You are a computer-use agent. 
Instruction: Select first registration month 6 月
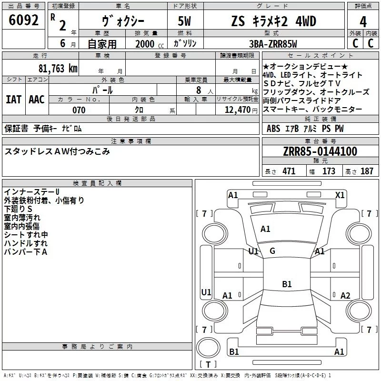click(x=68, y=43)
